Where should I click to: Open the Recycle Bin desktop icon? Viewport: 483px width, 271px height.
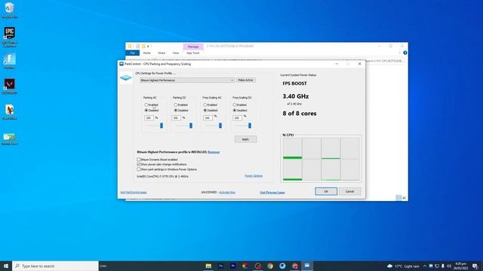point(9,10)
